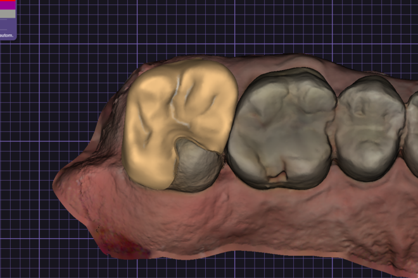Select the large gray molar beside the crown

click(280, 129)
